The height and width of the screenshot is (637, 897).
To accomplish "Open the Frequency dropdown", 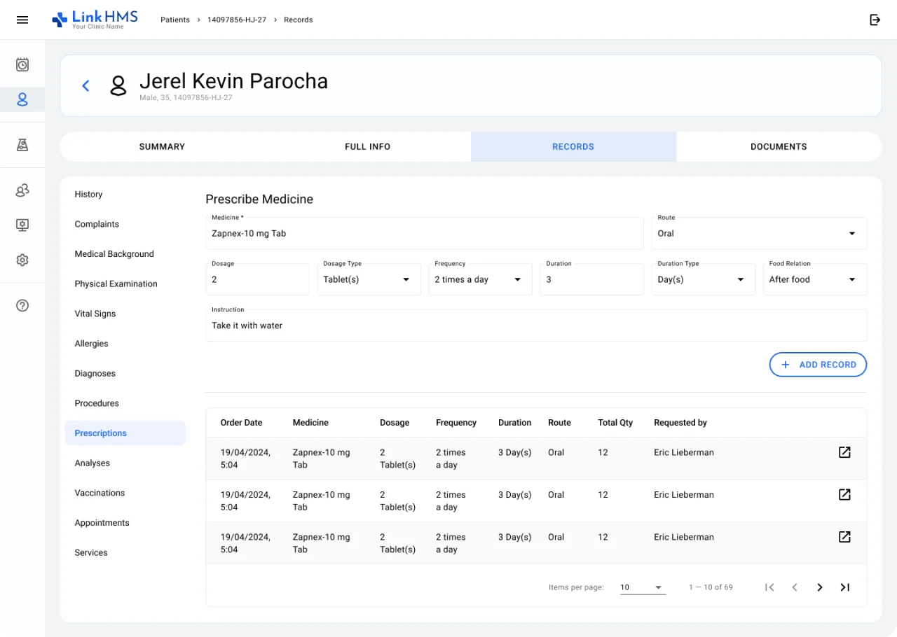I will tap(480, 279).
